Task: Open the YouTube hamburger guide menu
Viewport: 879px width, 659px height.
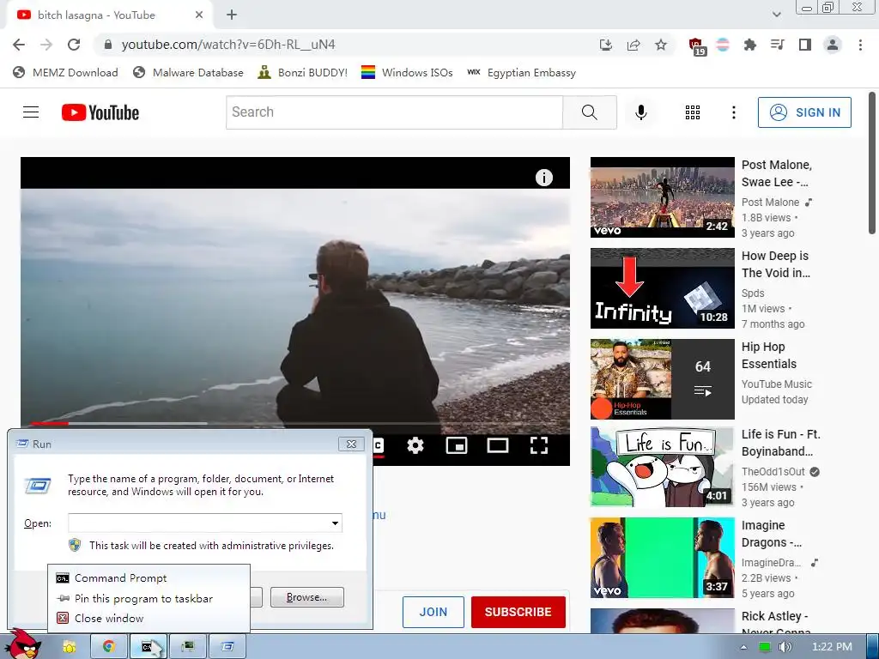Action: click(x=31, y=112)
